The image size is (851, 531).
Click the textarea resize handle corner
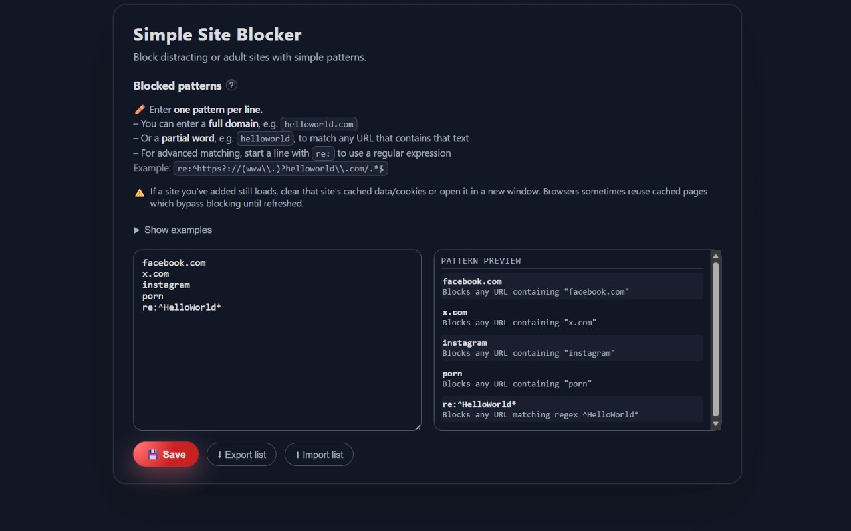[418, 427]
